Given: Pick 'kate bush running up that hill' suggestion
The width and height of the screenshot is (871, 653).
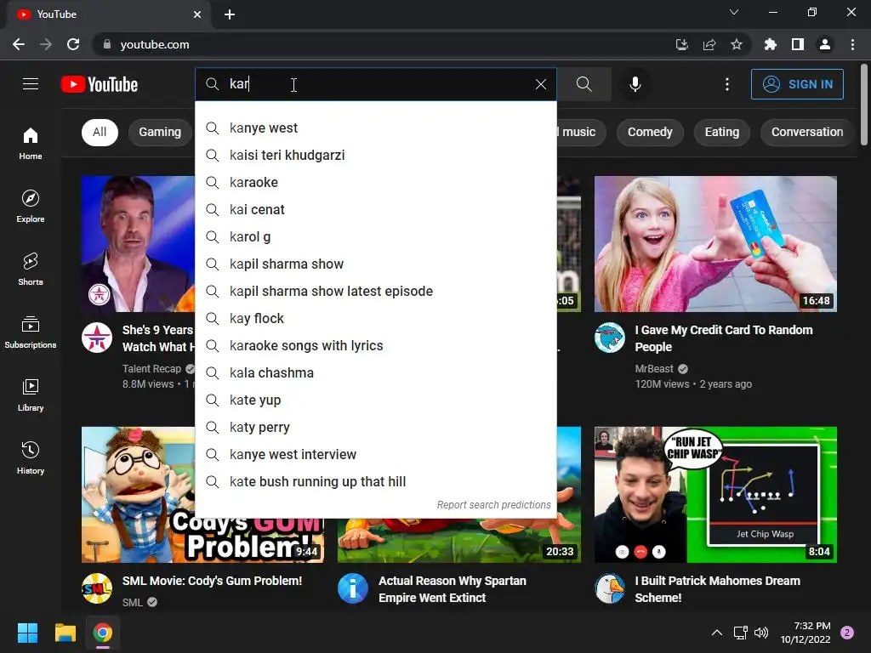Looking at the screenshot, I should (x=375, y=481).
